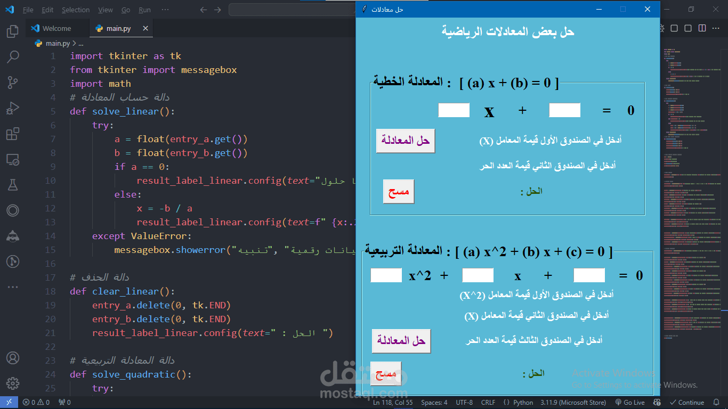Open errors and warnings problems indicator
Image resolution: width=728 pixels, height=409 pixels.
[x=36, y=403]
